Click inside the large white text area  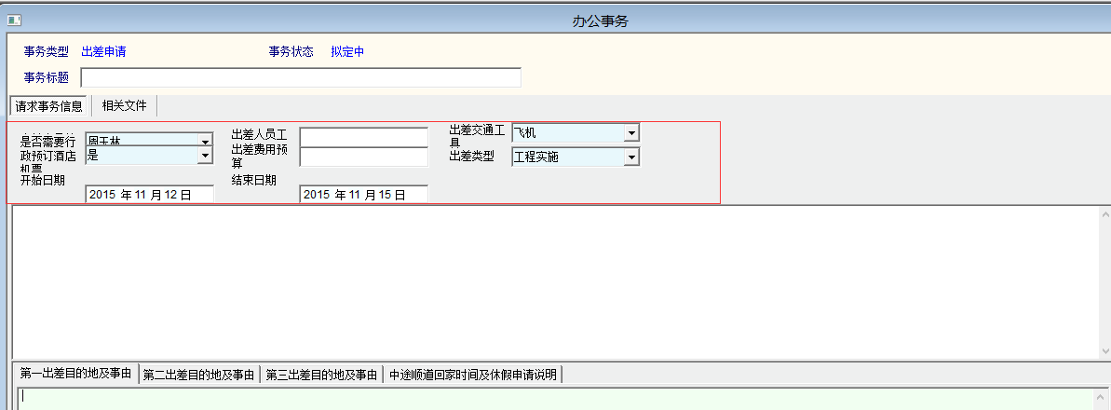coord(549,280)
